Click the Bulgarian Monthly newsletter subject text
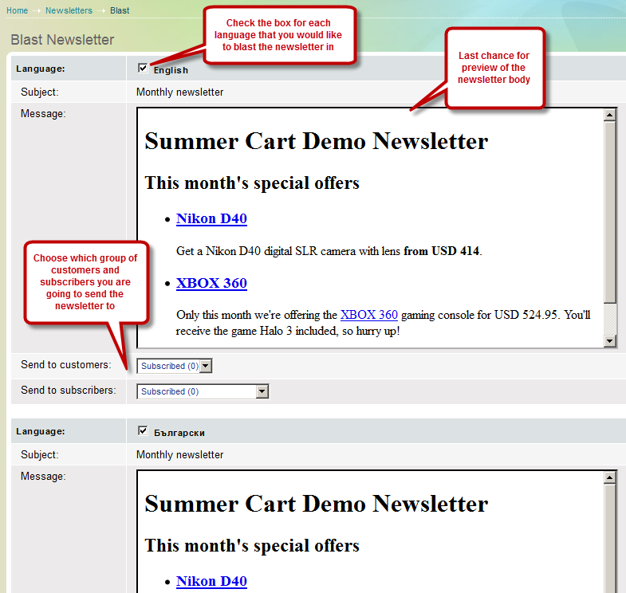 click(179, 455)
